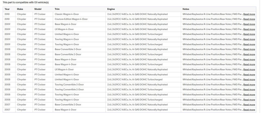Select the Classic Wagon 4-Door trim cell
The width and height of the screenshot is (261, 113).
[x=67, y=14]
